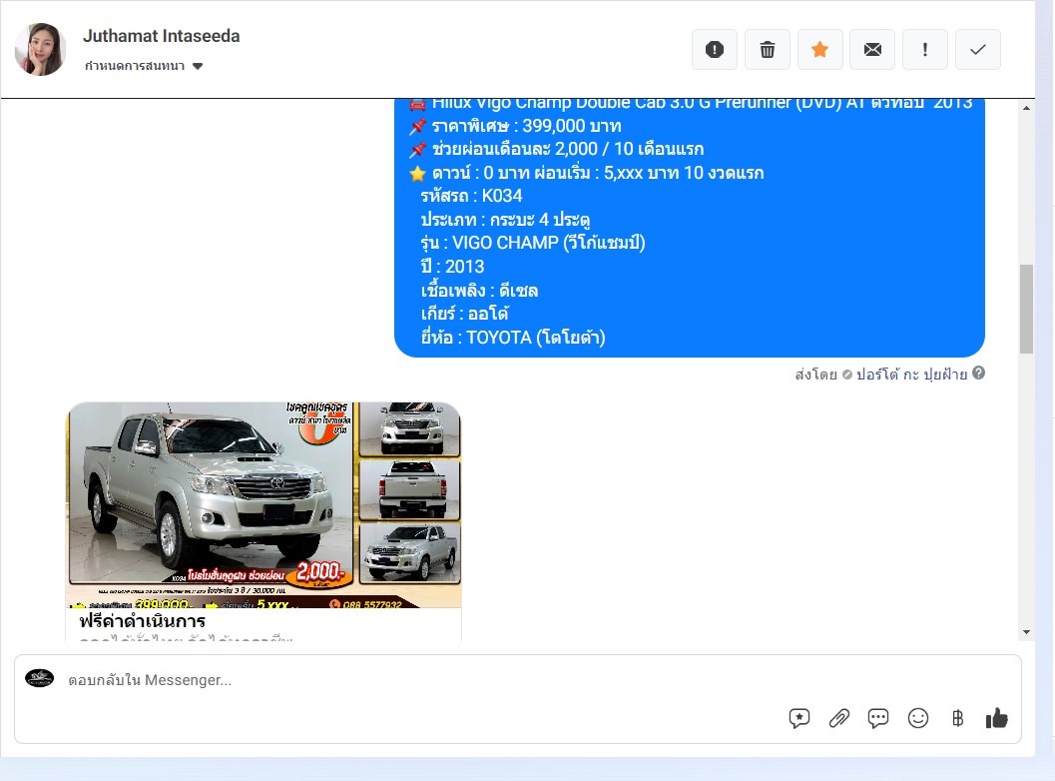Open the rear-view truck thumbnail
The width and height of the screenshot is (1055, 781).
tap(410, 489)
